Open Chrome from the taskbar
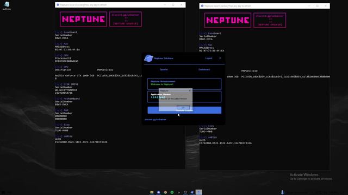 click(x=165, y=192)
